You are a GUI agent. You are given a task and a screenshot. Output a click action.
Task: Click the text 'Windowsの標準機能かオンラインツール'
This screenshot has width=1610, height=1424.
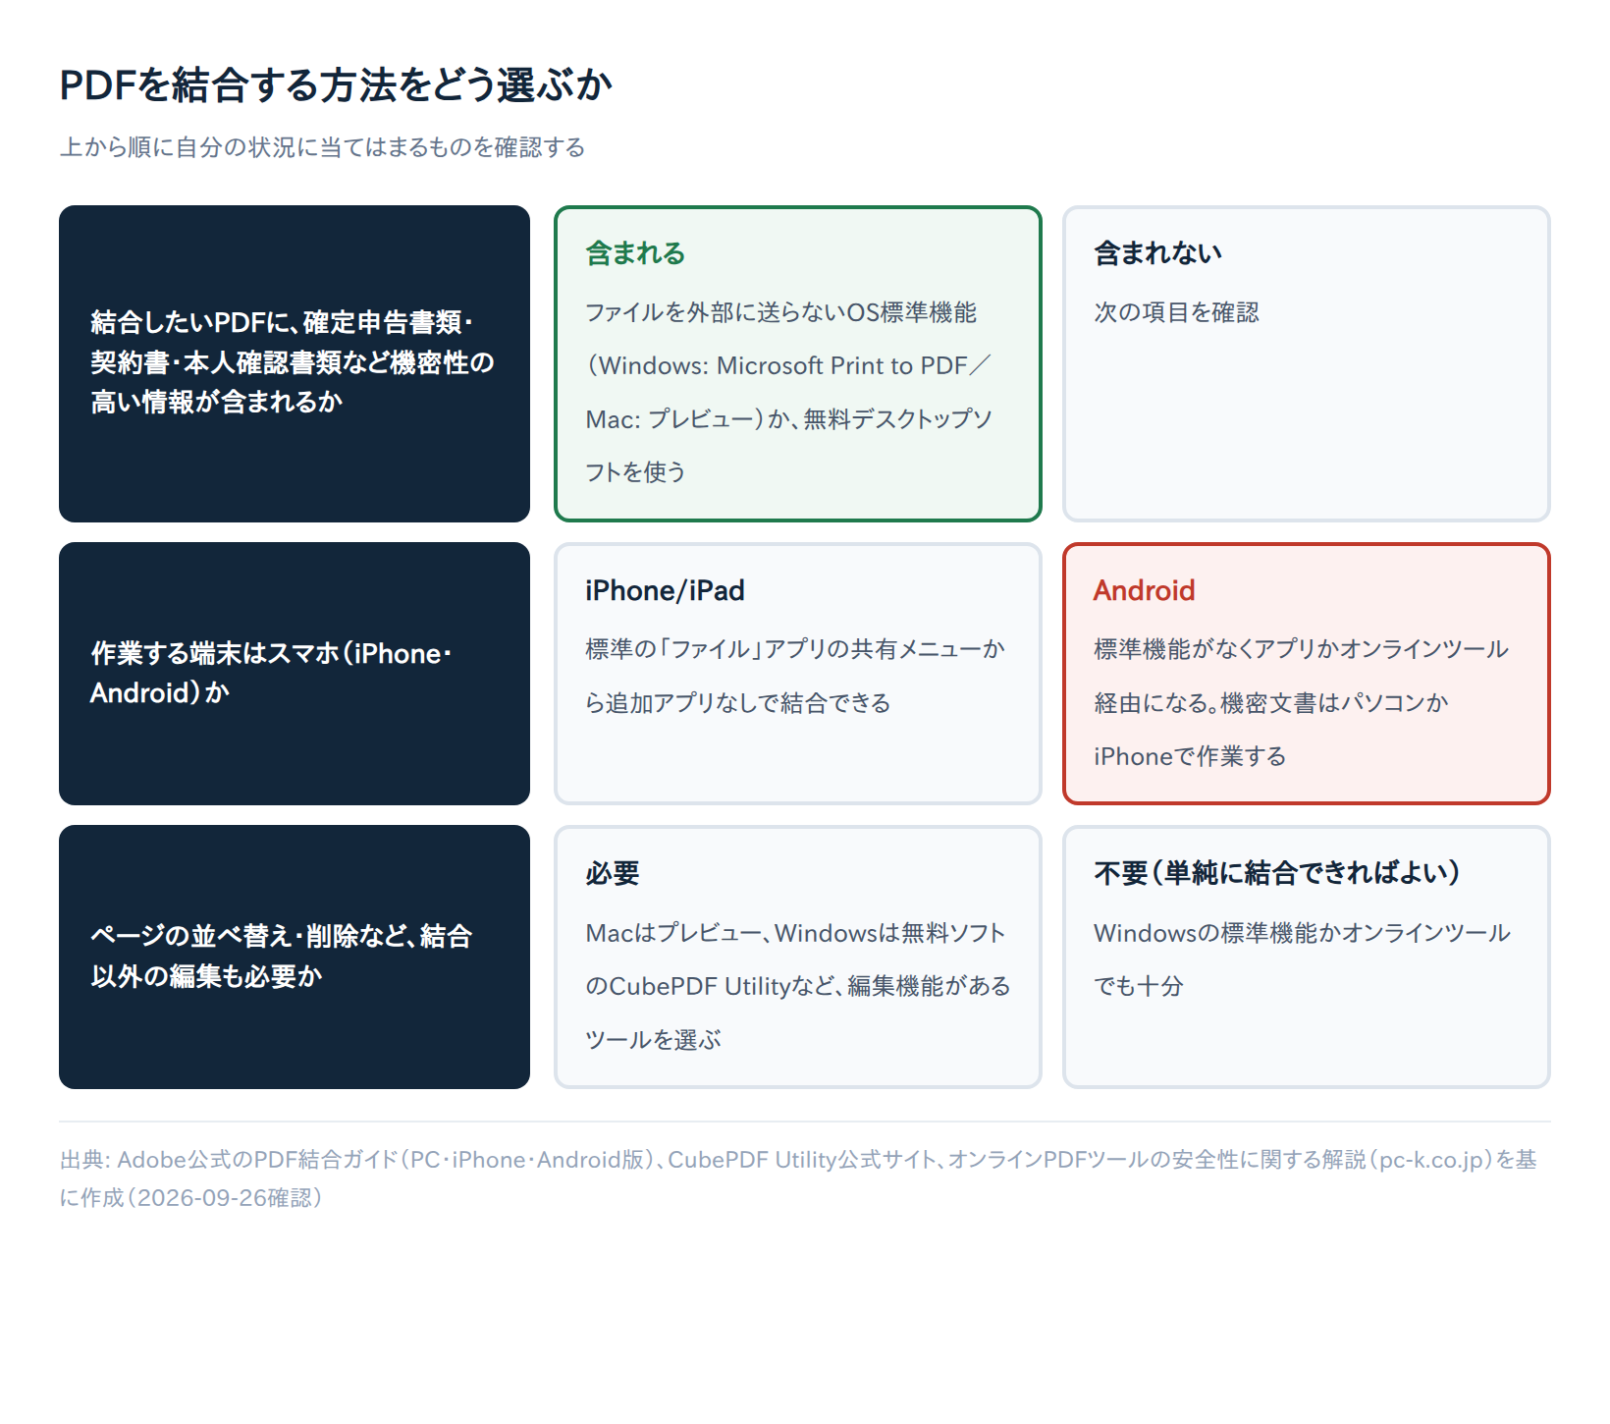pyautogui.click(x=1302, y=933)
